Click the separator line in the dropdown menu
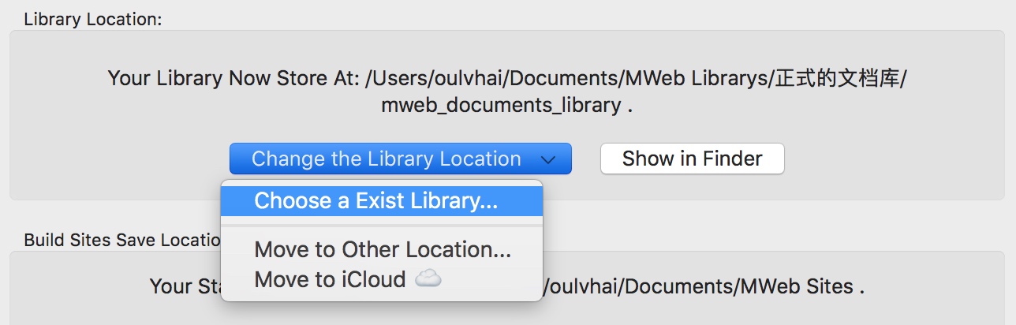This screenshot has height=325, width=1016. tap(382, 226)
